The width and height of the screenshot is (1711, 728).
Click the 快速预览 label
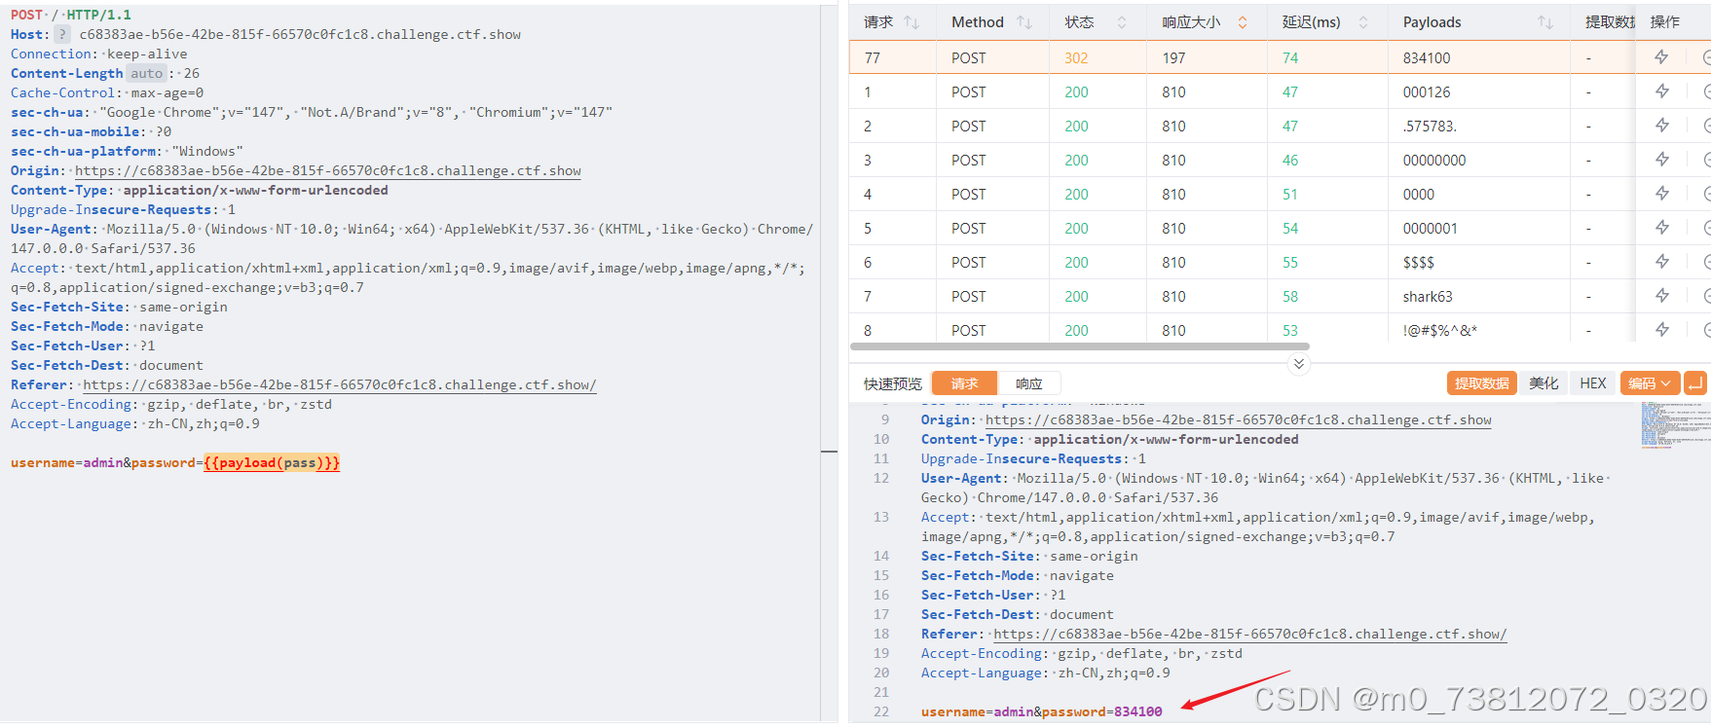click(892, 383)
